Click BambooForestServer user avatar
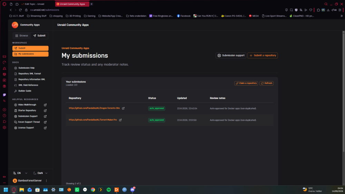This screenshot has width=345, height=194. (15, 181)
